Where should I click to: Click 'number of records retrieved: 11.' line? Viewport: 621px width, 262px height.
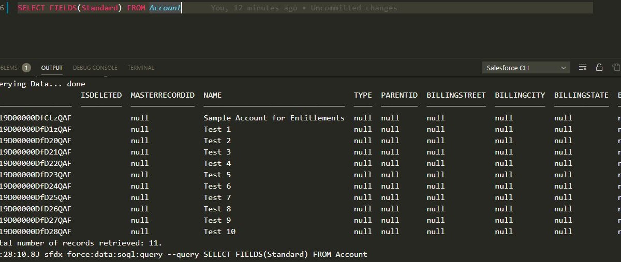coord(81,243)
